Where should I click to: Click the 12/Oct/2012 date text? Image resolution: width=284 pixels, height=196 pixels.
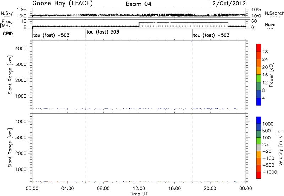click(228, 4)
